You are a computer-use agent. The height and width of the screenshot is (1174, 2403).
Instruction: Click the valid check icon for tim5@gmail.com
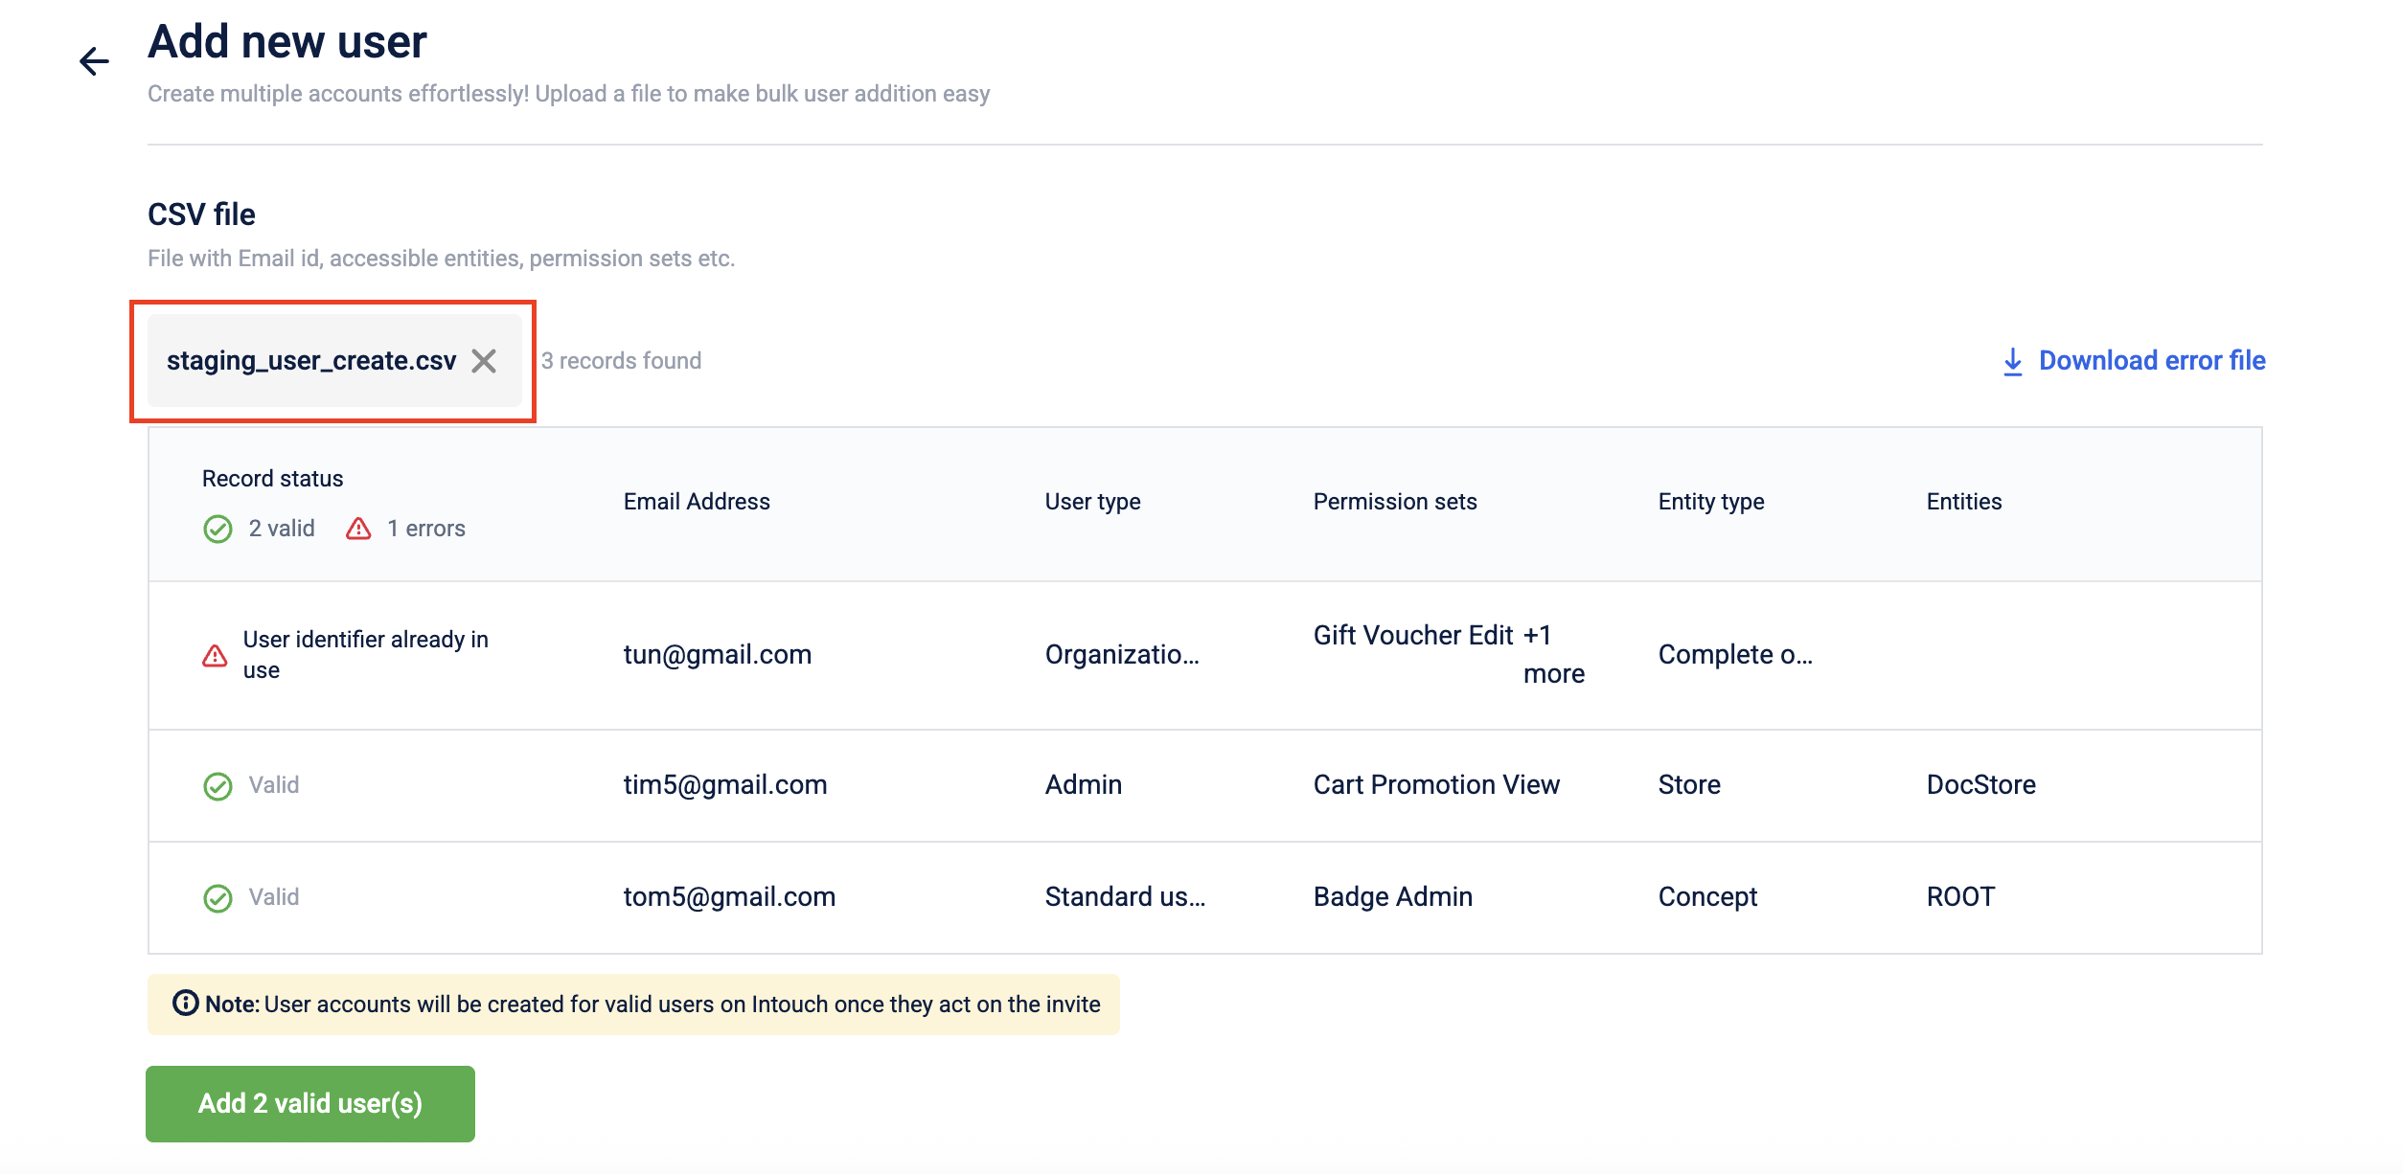pyautogui.click(x=217, y=786)
